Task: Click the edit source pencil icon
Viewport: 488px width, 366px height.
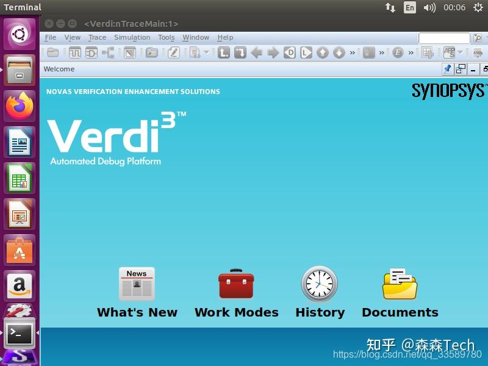Action: [173, 52]
